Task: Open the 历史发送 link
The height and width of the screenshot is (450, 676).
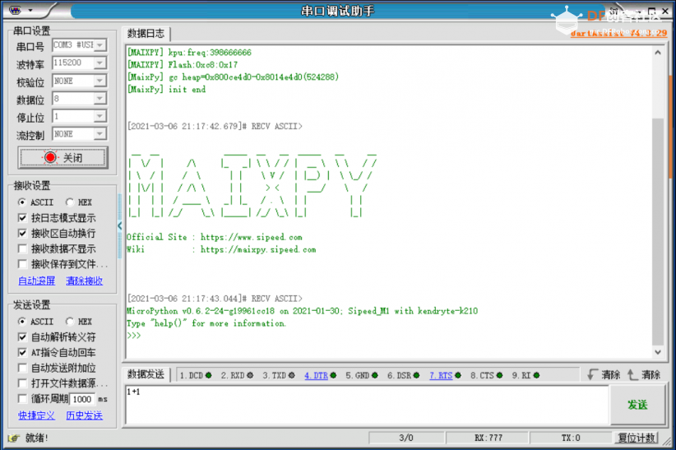Action: (84, 415)
